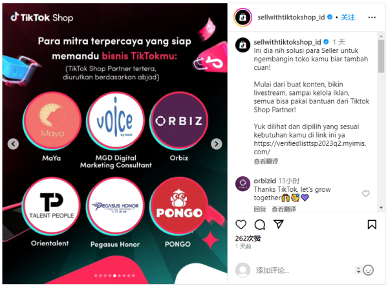This screenshot has width=388, height=286.
Task: Select the last carousel dot indicator
Action: [133, 276]
